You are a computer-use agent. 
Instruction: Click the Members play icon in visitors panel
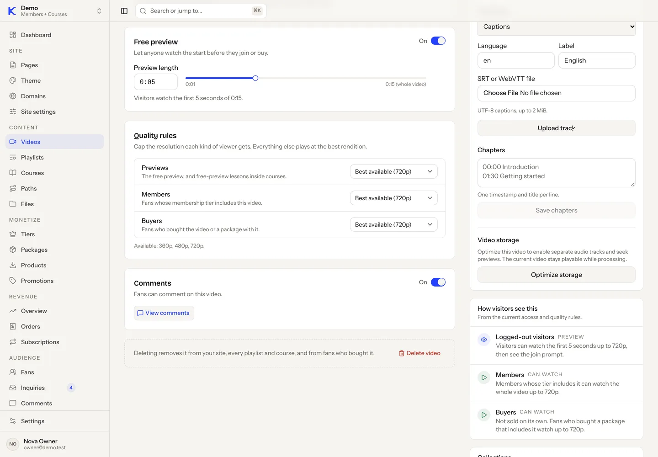(484, 377)
